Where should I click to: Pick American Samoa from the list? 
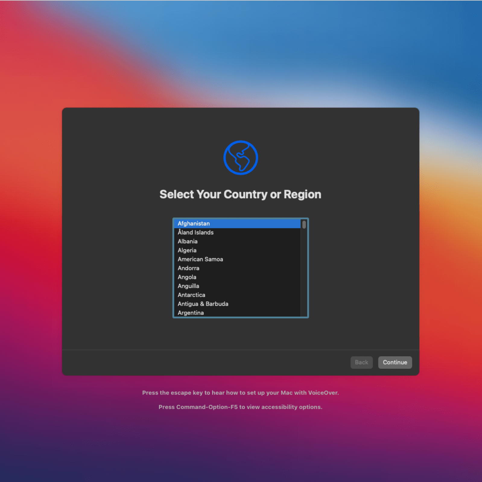(x=200, y=259)
